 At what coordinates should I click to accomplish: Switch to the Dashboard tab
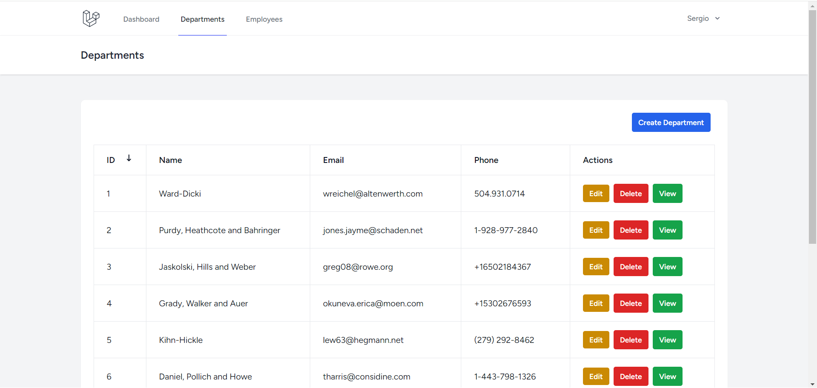[x=141, y=19]
